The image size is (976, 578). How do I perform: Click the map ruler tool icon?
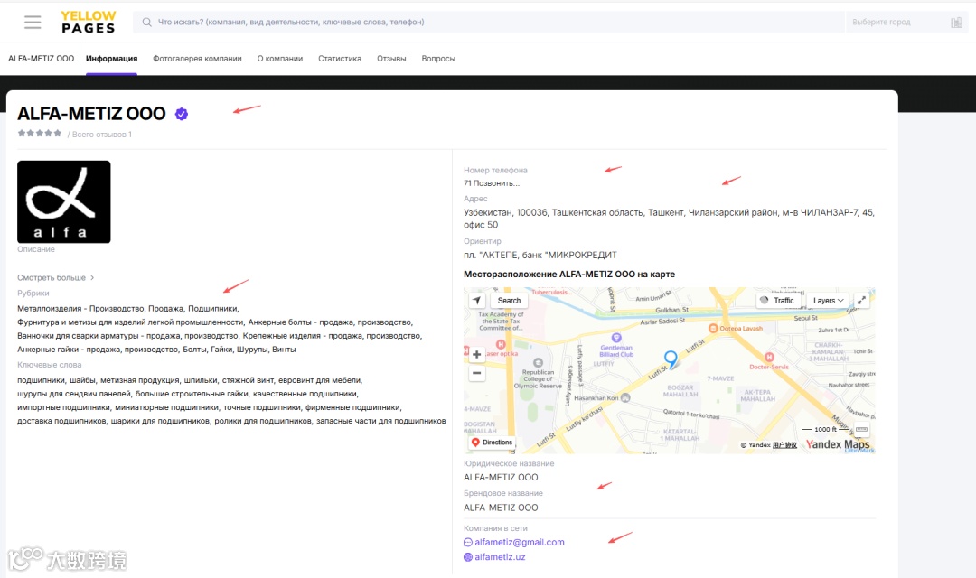(x=861, y=429)
